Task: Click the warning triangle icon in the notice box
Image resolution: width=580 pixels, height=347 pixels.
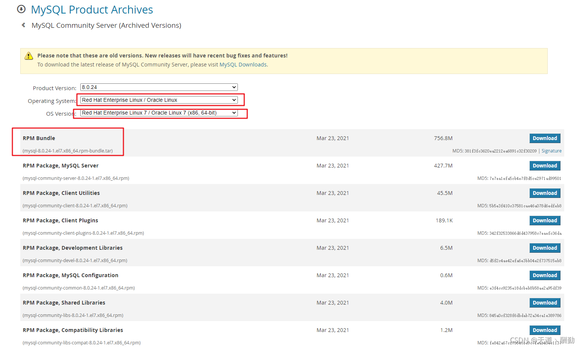Action: (29, 56)
